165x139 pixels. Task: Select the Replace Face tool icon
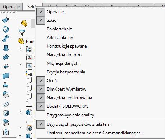(6, 123)
